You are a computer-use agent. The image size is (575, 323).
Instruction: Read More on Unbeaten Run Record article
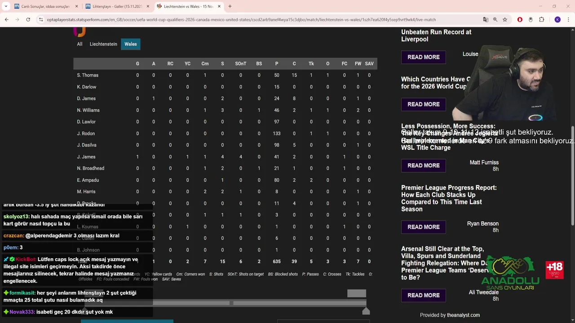coord(424,57)
